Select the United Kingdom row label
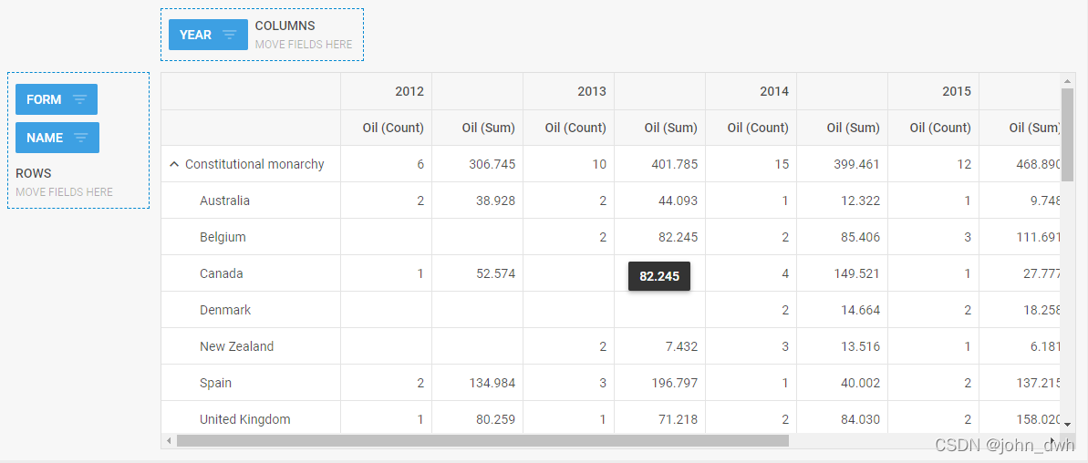 pyautogui.click(x=245, y=419)
